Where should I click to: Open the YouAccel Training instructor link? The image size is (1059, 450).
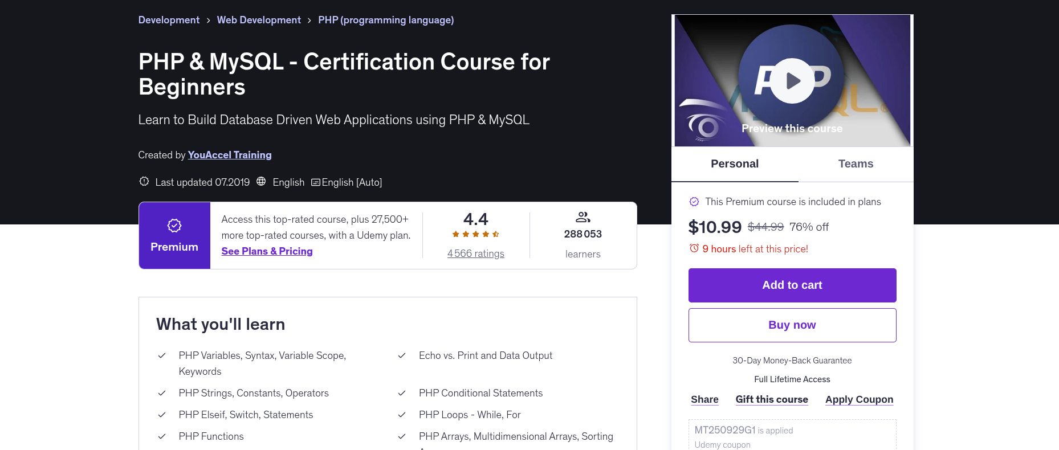(230, 155)
